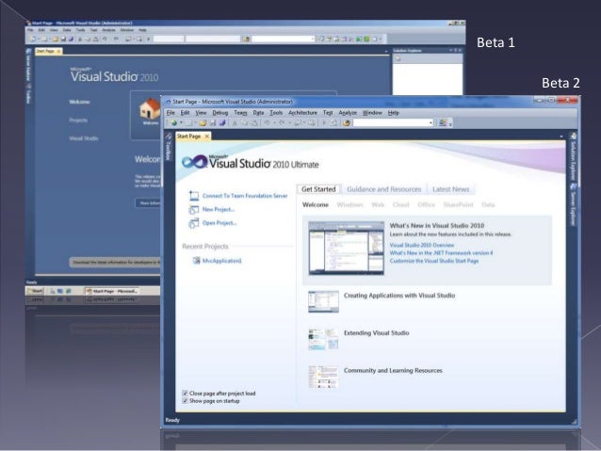Open the find combo box in Beta 1 toolbar

point(283,40)
